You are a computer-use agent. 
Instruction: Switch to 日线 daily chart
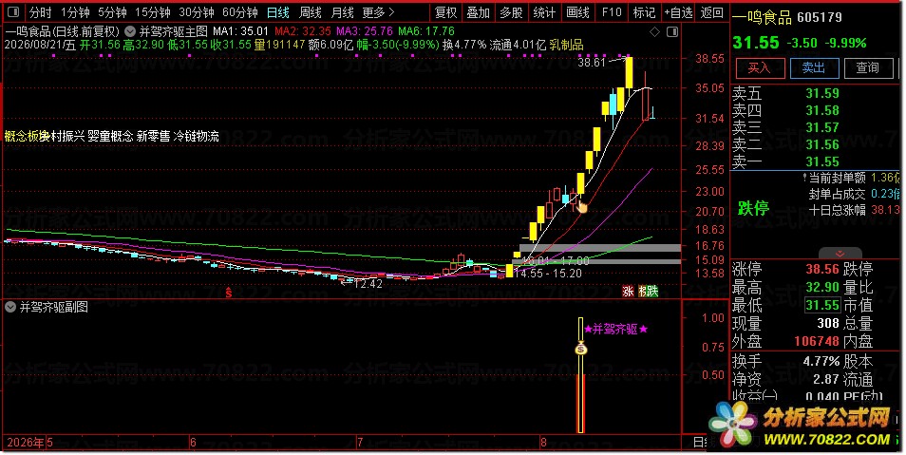coord(278,12)
